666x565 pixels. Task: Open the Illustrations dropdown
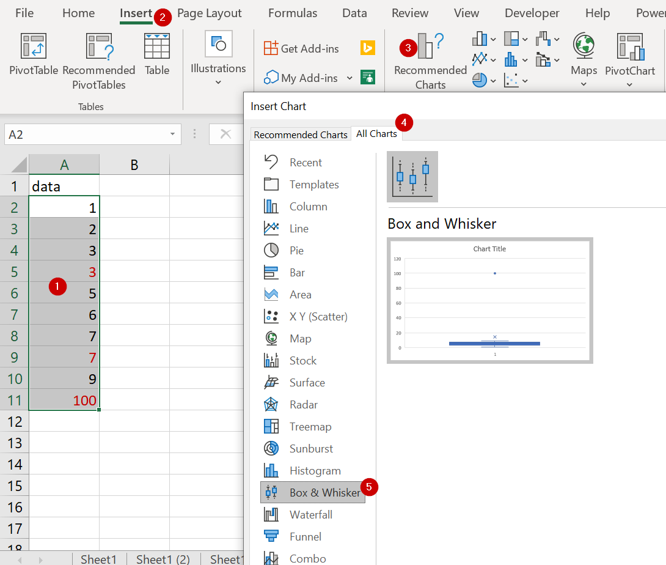pos(218,58)
